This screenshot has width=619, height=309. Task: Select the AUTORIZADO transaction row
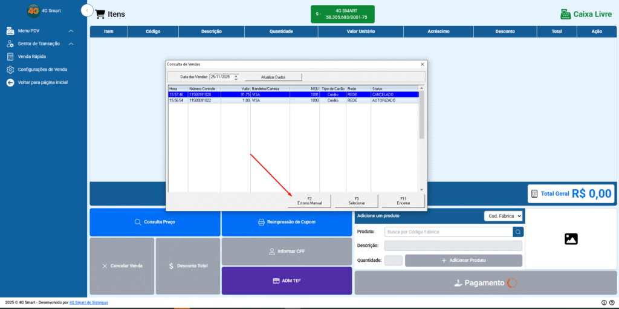click(x=293, y=100)
